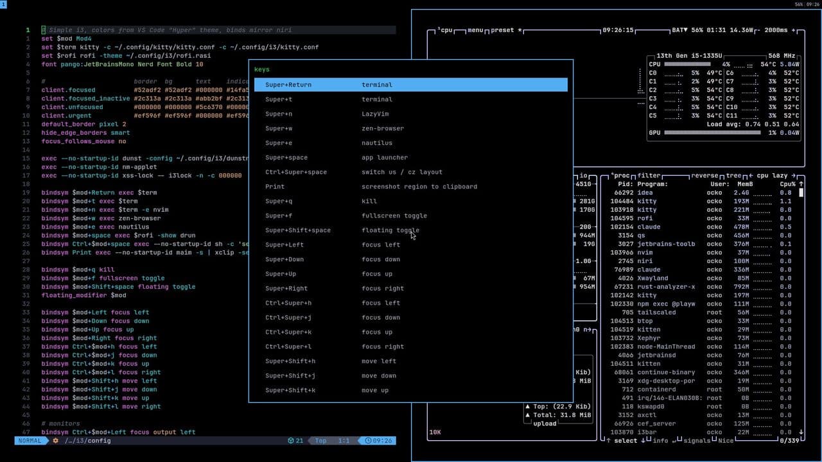The image size is (822, 462).
Task: Select 'Super+t' entry in keys menu
Action: tap(411, 99)
